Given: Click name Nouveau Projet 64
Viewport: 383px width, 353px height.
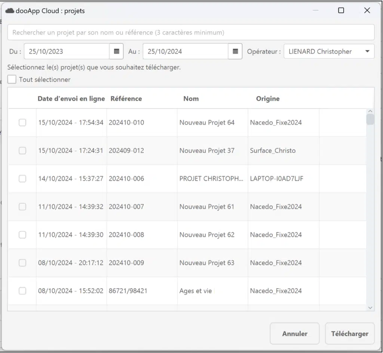Looking at the screenshot, I should [x=207, y=122].
